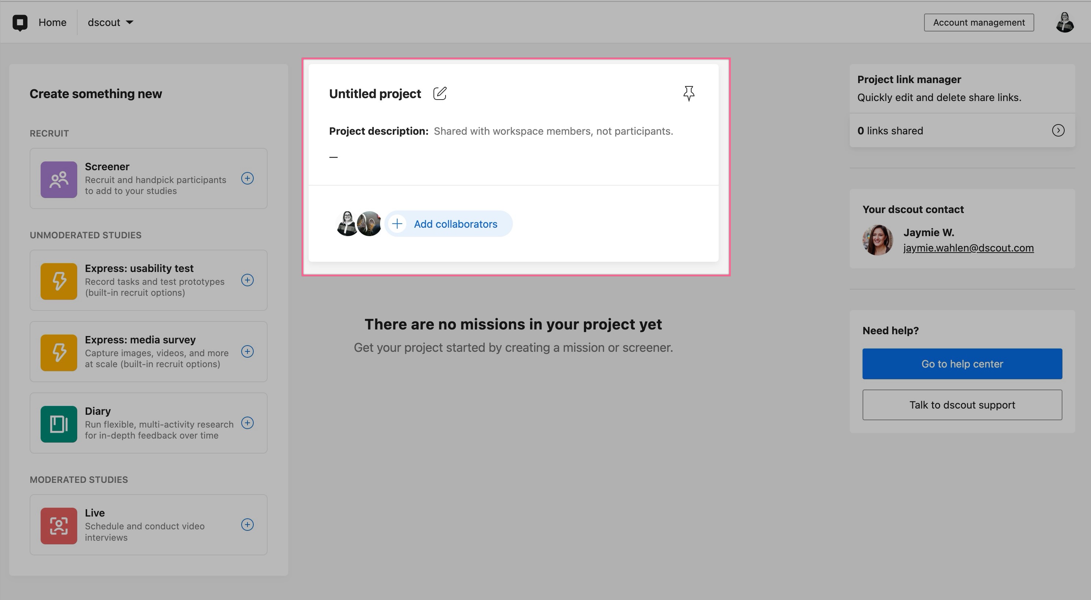The image size is (1091, 600).
Task: Click '0 links shared' row
Action: click(962, 130)
